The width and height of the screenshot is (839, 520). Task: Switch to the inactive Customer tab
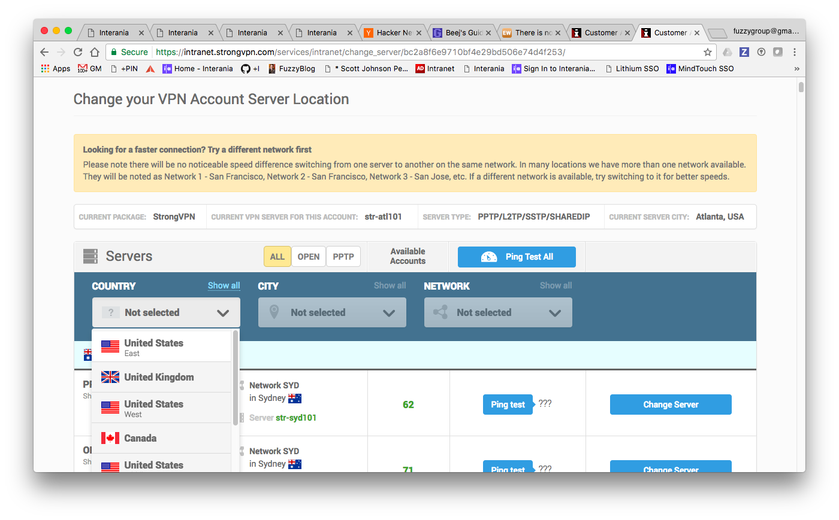pos(601,33)
